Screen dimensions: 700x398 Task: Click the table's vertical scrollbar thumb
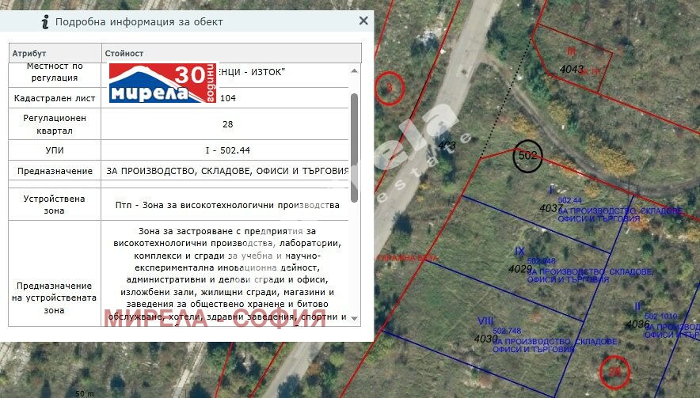(354, 146)
